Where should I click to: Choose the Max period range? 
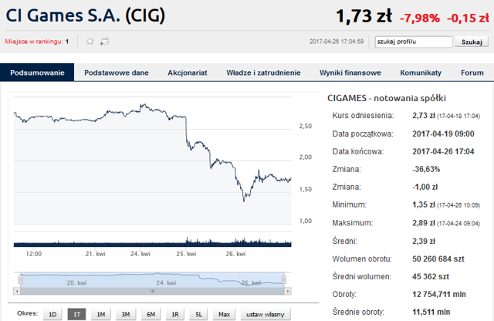(224, 314)
